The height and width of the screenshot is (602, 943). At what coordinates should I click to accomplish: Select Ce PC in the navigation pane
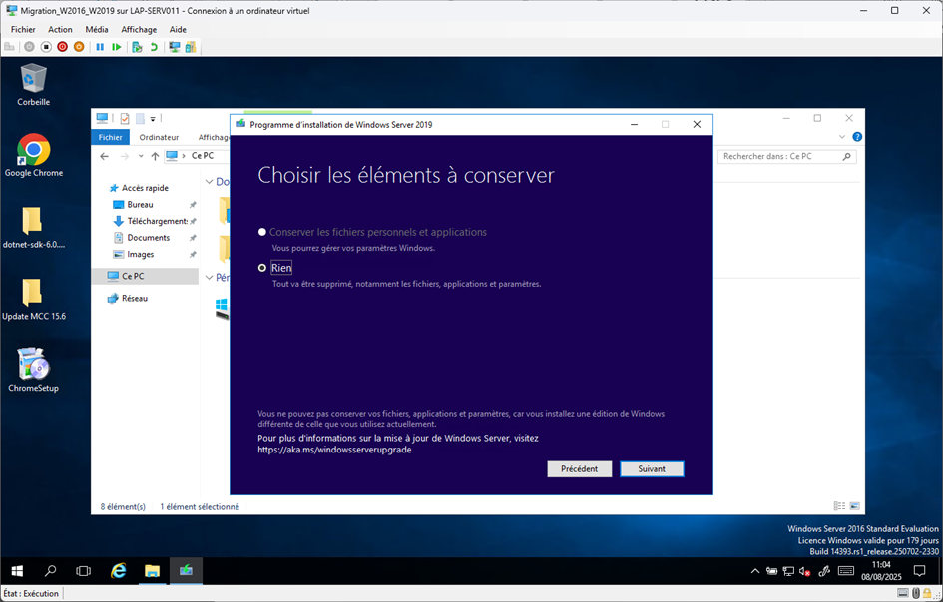coord(145,276)
